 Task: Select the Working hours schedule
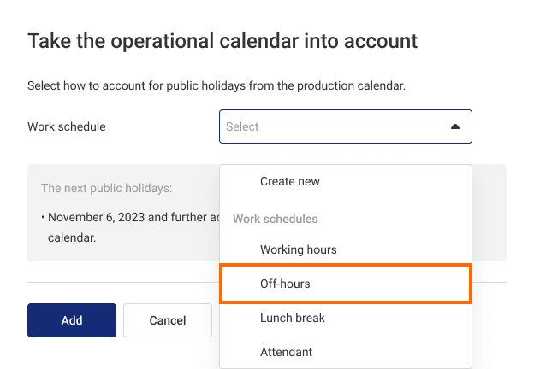346,249
